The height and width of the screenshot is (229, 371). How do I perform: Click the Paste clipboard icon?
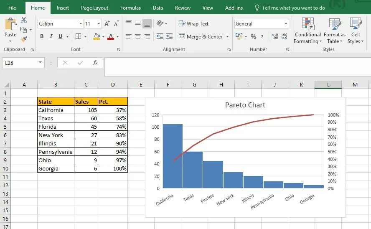[11, 24]
